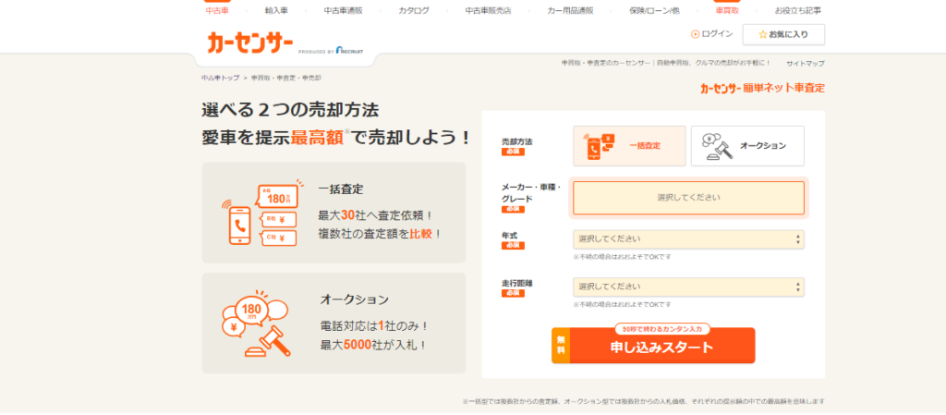Viewport: 946px width, 415px height.
Task: Click the 180万円 speech bubble in 一括査定 card
Action: pyautogui.click(x=279, y=196)
